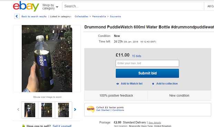
Task: Open the Souvenirs breadcrumb category
Action: click(115, 16)
